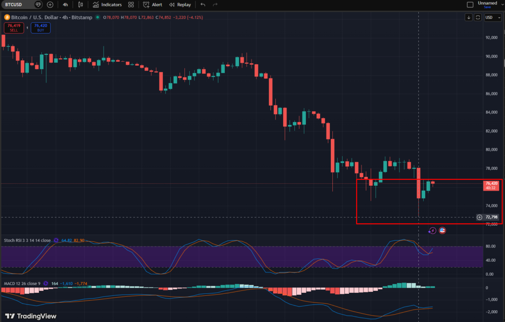Screen dimensions: 505x322
Task: Expand the Unnamed layout dropdown arrow
Action: tap(500, 4)
